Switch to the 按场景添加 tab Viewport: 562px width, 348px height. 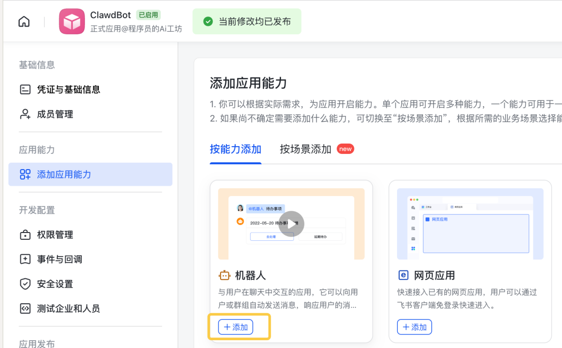(x=305, y=148)
